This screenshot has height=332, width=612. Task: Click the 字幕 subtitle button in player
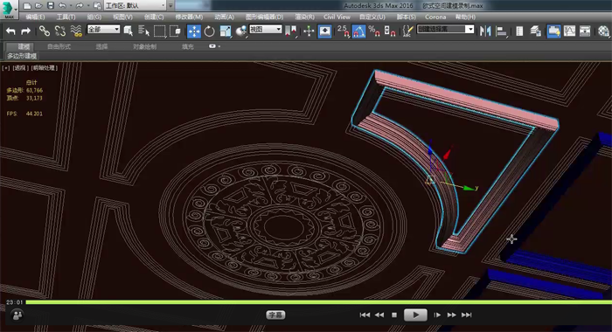[x=275, y=315]
